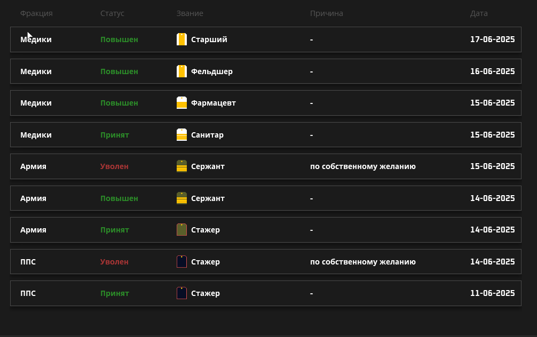
Task: Click the Звание column header
Action: tap(189, 13)
